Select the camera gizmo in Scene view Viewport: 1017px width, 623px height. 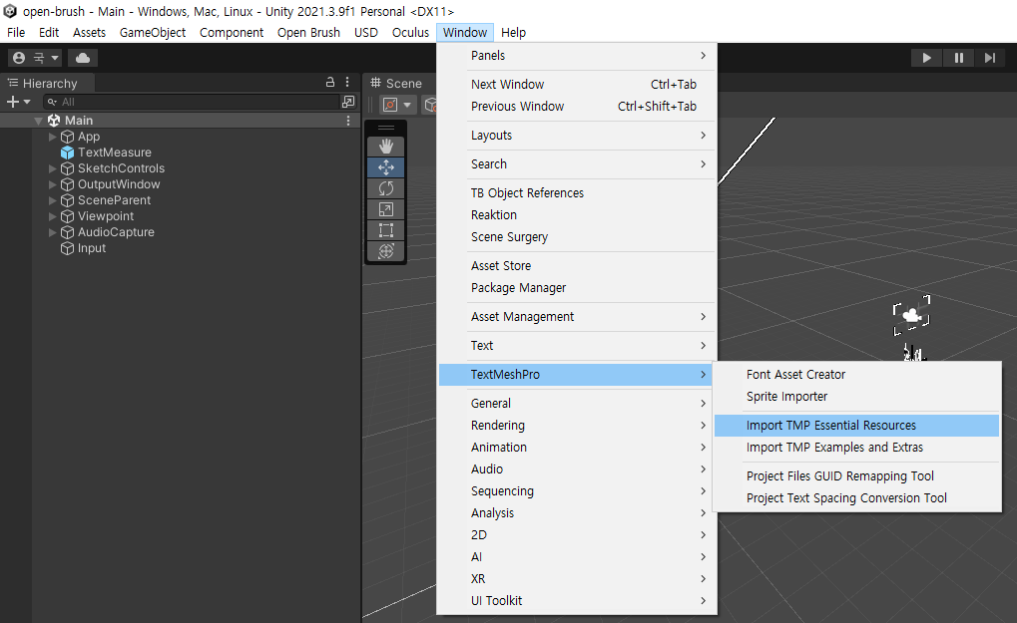coord(911,315)
